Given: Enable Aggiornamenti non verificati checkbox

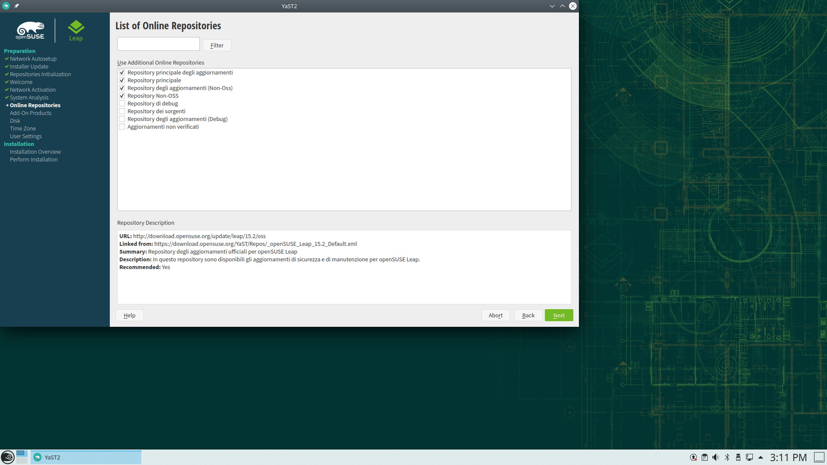Looking at the screenshot, I should click(x=122, y=127).
